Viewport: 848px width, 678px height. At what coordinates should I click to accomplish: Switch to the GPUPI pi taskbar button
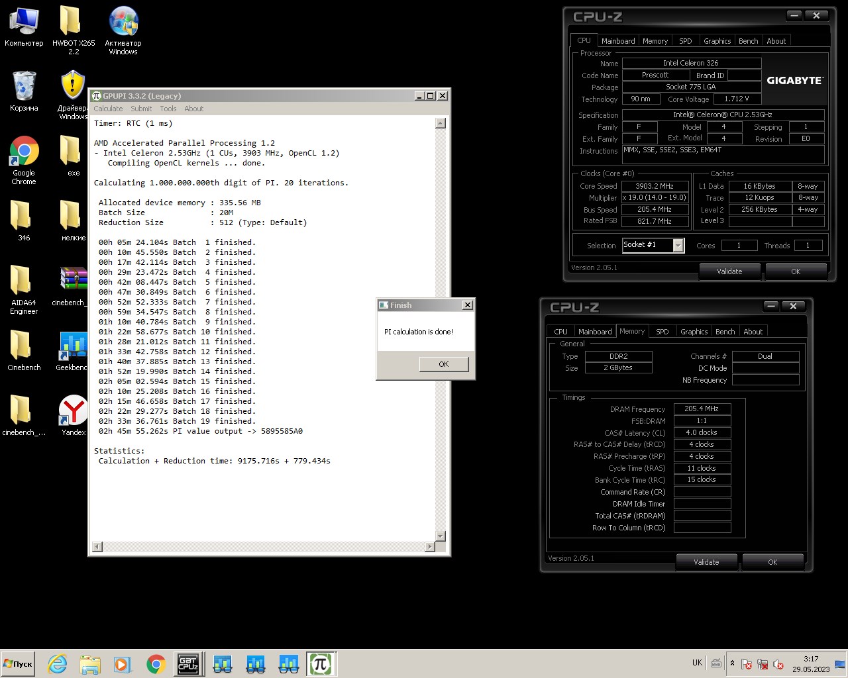[321, 664]
